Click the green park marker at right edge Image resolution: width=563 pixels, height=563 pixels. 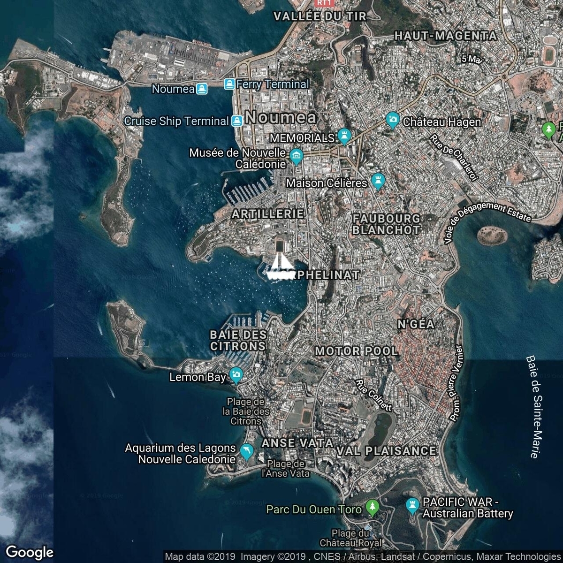point(548,129)
